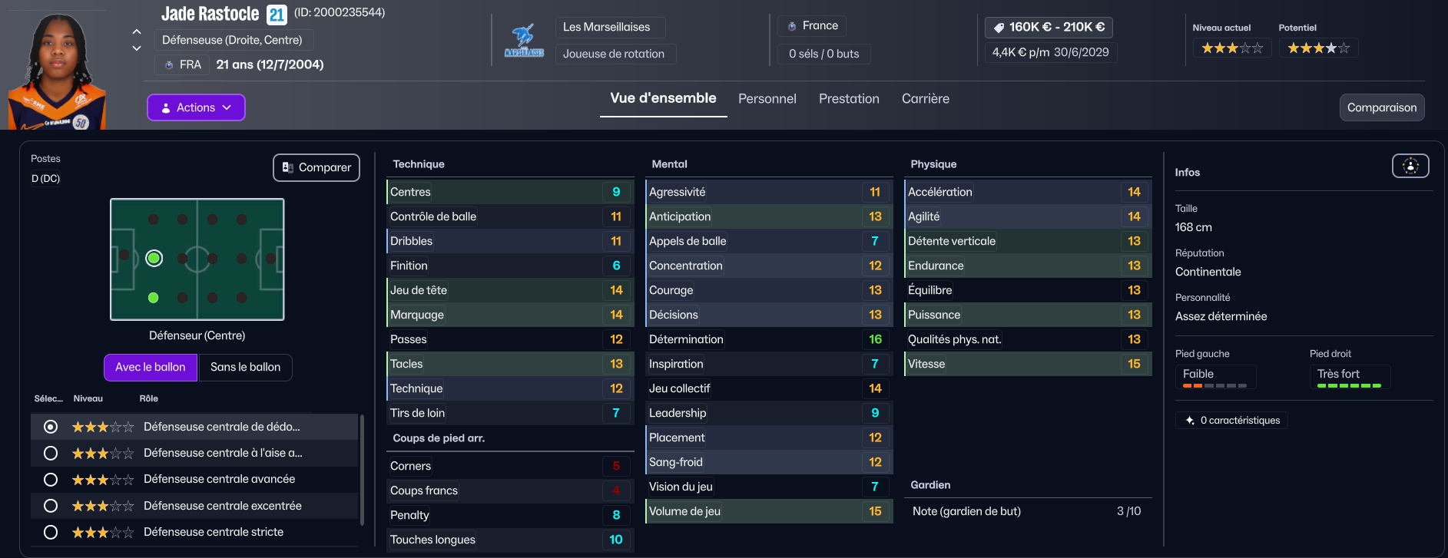Click the Comparaison button
Viewport: 1448px width, 558px height.
pos(1381,107)
